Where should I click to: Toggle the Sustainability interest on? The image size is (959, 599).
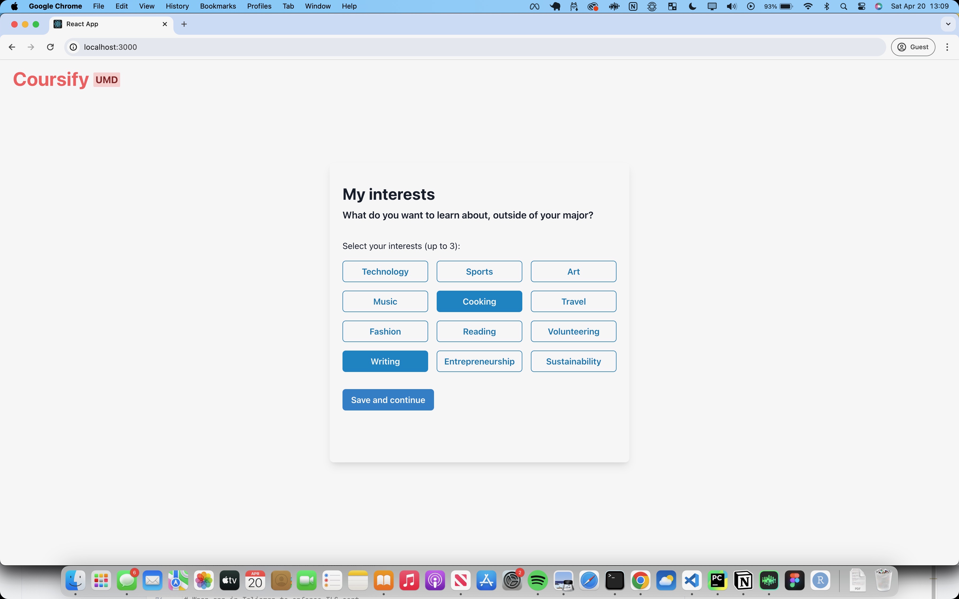(x=573, y=361)
